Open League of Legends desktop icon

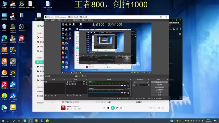click(13, 28)
